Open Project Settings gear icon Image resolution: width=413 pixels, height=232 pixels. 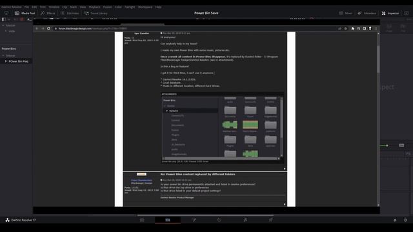point(405,220)
